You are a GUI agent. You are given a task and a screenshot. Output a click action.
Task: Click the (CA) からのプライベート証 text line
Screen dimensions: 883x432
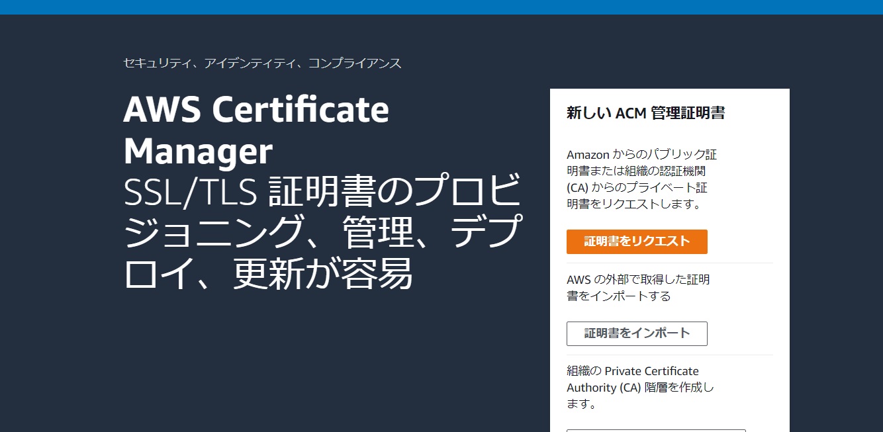(x=637, y=188)
